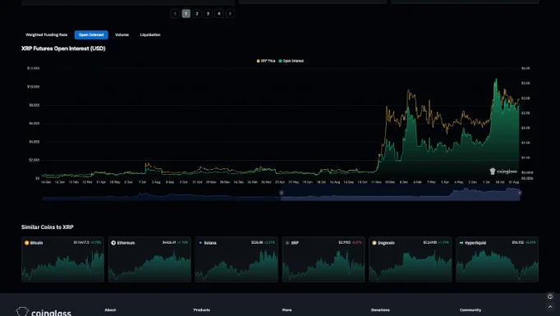Switch to the Liquidation tab
Screen dimensions: 560x316
(x=150, y=34)
